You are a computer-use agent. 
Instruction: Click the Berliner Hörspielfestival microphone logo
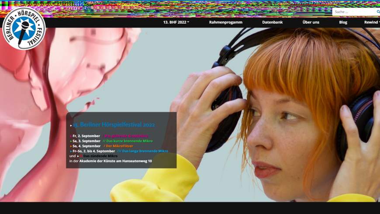[x=24, y=28]
